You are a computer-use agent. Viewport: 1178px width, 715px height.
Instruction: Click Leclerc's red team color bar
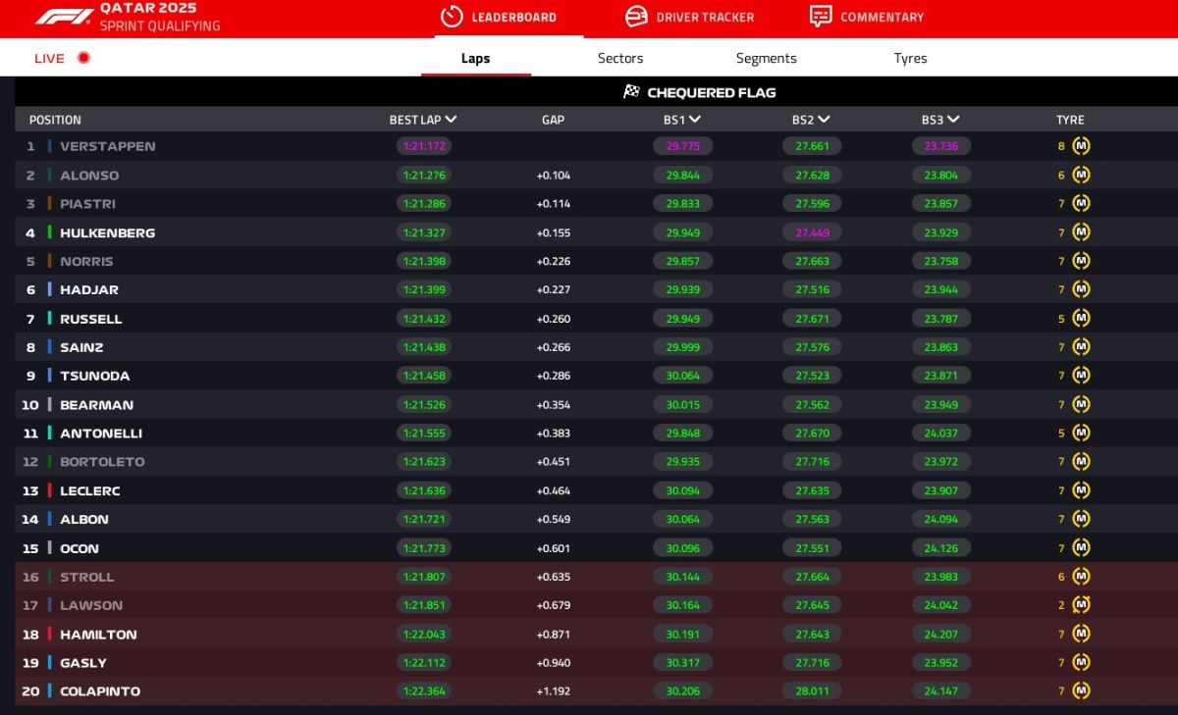click(50, 490)
